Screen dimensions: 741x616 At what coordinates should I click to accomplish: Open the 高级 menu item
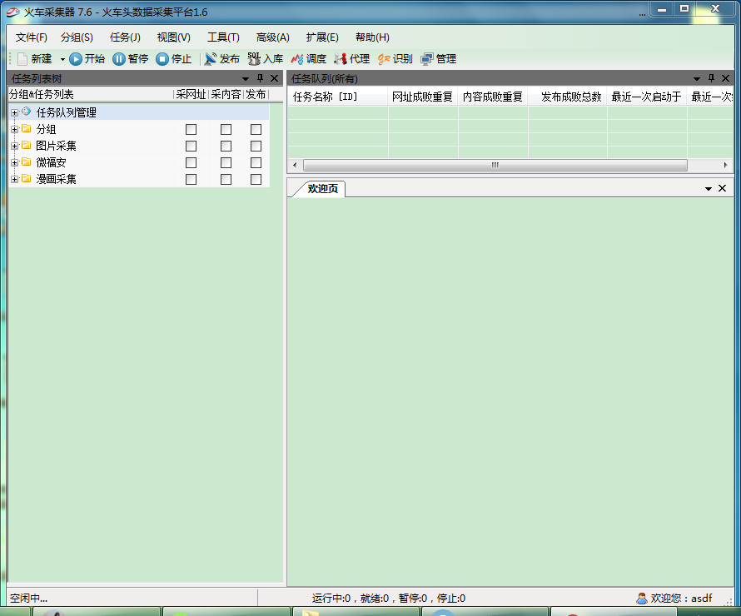[272, 37]
